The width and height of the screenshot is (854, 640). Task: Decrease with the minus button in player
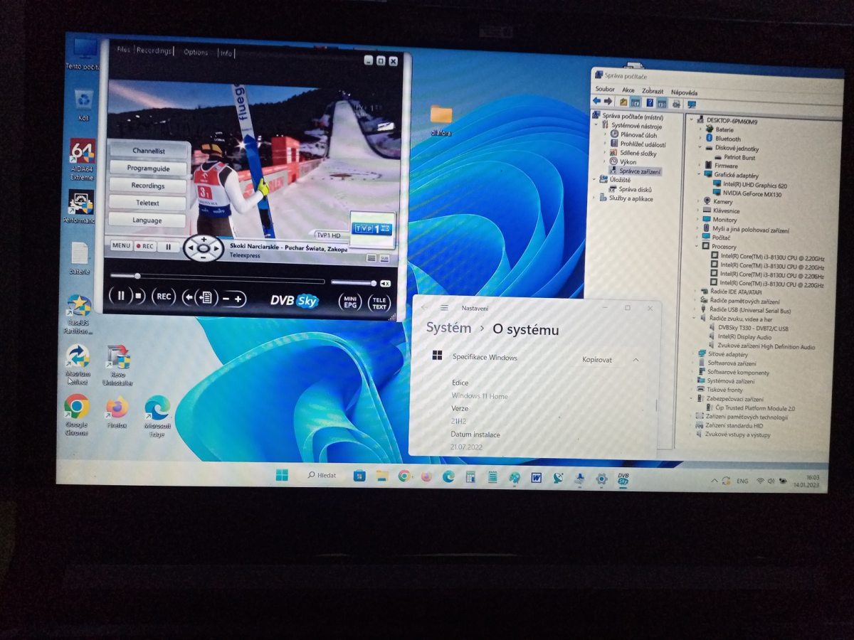pyautogui.click(x=226, y=299)
